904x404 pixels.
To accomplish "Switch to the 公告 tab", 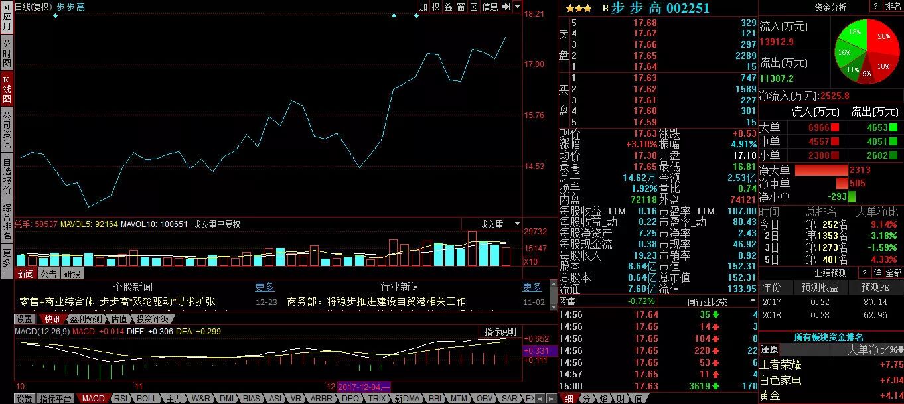I will tap(48, 274).
